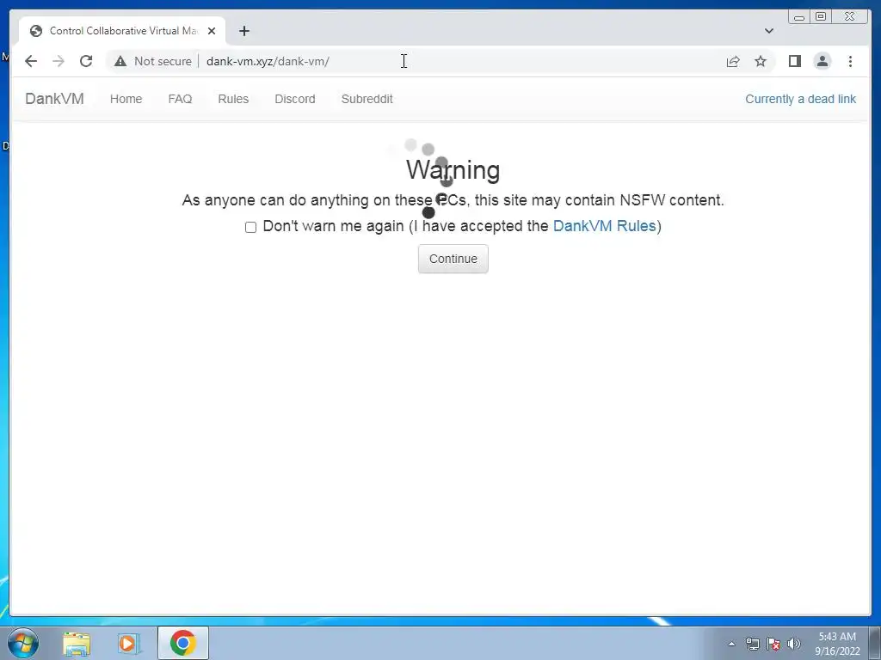Select the Control Collaborative Virtual Machines tab
This screenshot has height=660, width=881.
click(122, 31)
